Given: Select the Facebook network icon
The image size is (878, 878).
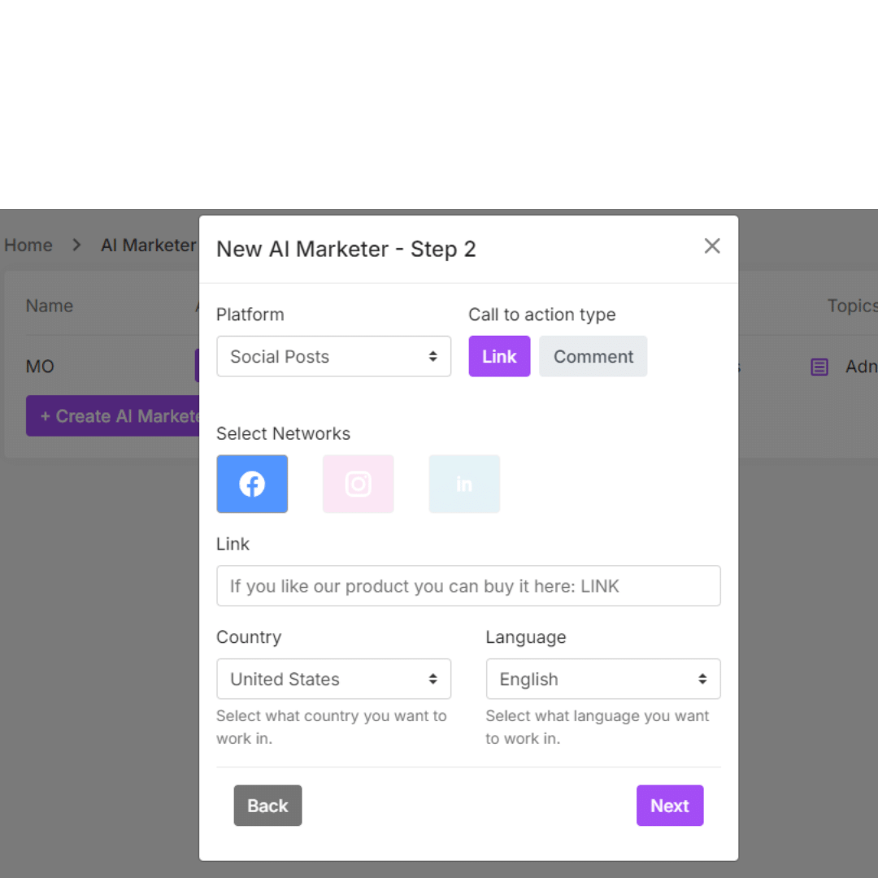Looking at the screenshot, I should click(252, 484).
